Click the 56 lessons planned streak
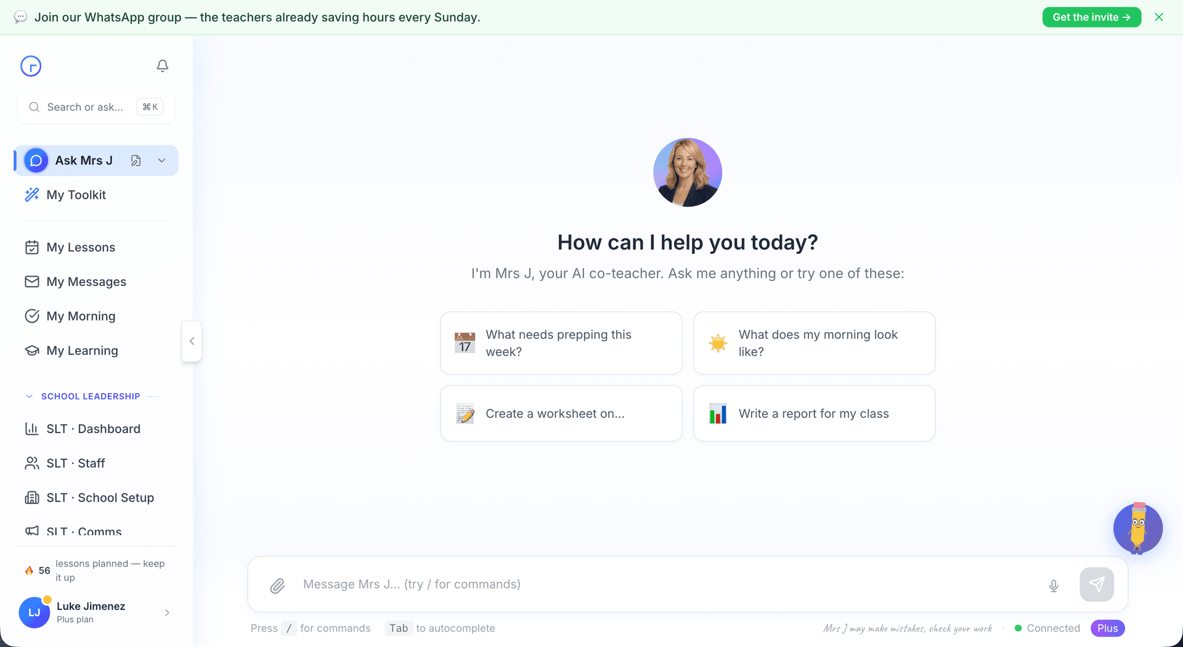The height and width of the screenshot is (647, 1183). [96, 571]
